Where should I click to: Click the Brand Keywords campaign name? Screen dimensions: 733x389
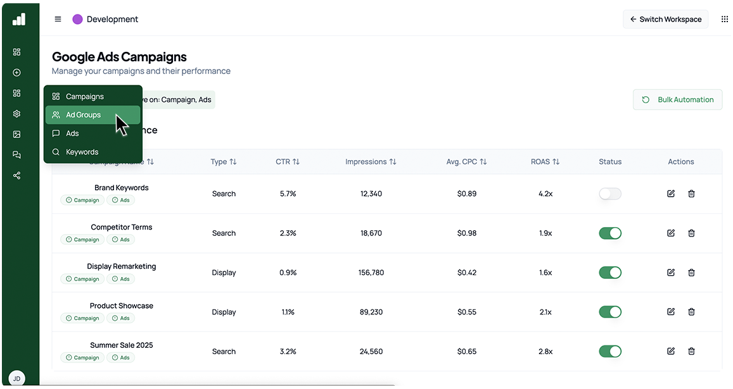click(122, 188)
